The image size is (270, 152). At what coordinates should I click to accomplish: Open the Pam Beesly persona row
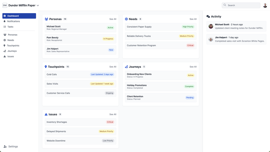[x=80, y=39]
